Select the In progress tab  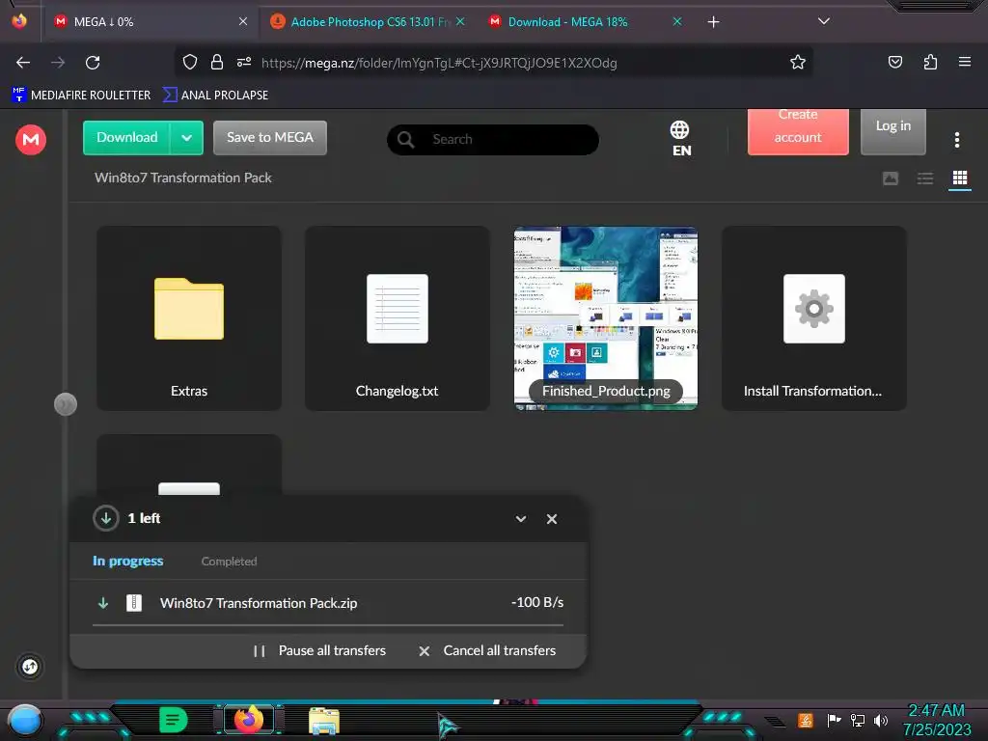pyautogui.click(x=128, y=561)
